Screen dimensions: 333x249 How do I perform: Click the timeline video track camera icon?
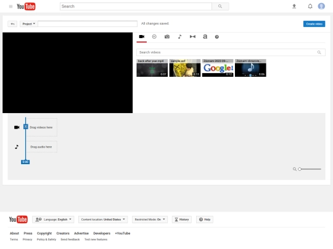pos(17,127)
